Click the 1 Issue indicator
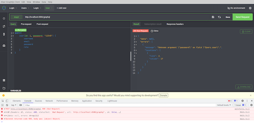Viewport: 254px width, 132px height. [240, 105]
